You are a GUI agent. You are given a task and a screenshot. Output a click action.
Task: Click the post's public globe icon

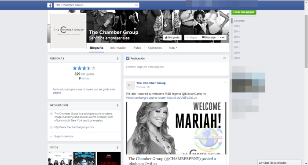click(149, 87)
